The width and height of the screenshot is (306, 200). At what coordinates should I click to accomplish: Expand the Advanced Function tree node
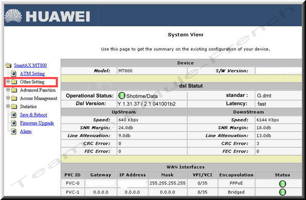coord(8,90)
